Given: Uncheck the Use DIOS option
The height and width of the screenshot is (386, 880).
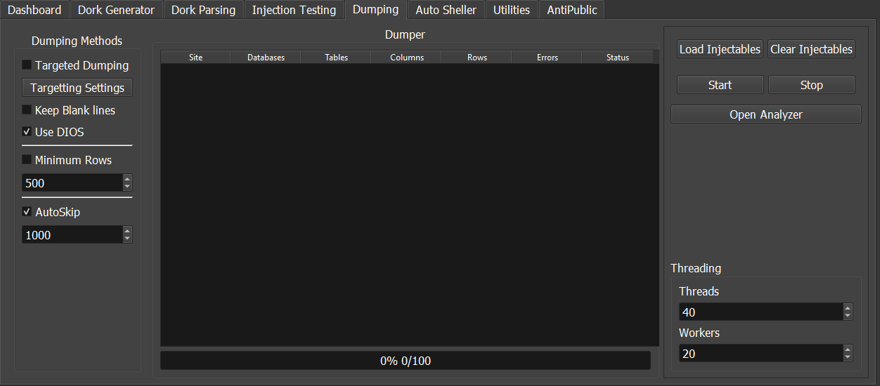Looking at the screenshot, I should coord(27,132).
